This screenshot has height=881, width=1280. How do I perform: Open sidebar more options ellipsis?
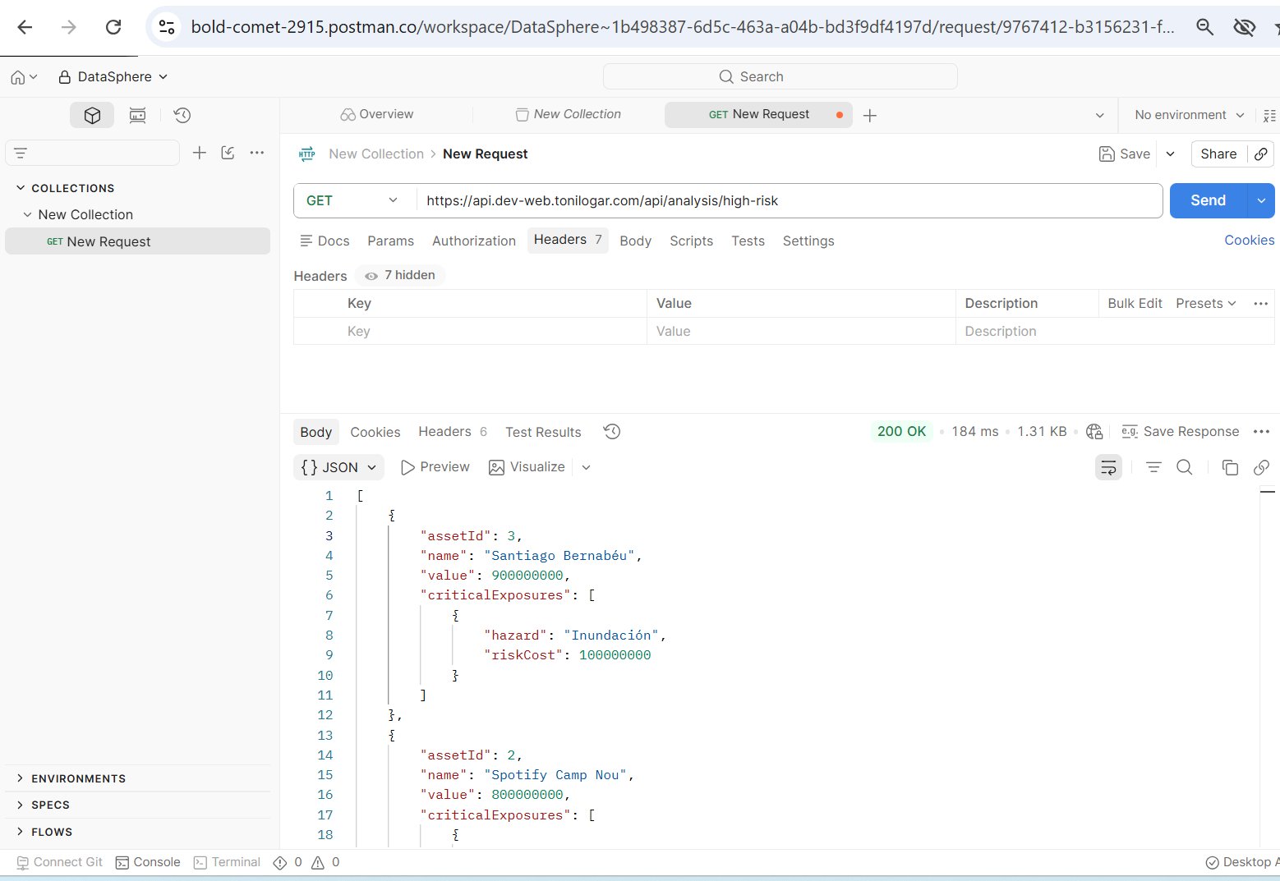click(x=257, y=153)
